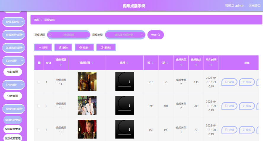Click the likes value 213
Screen dimensions: 263x141
click(151, 82)
